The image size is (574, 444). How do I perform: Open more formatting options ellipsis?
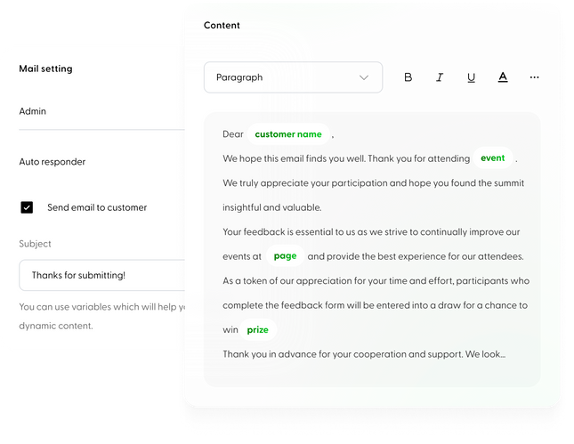click(534, 77)
